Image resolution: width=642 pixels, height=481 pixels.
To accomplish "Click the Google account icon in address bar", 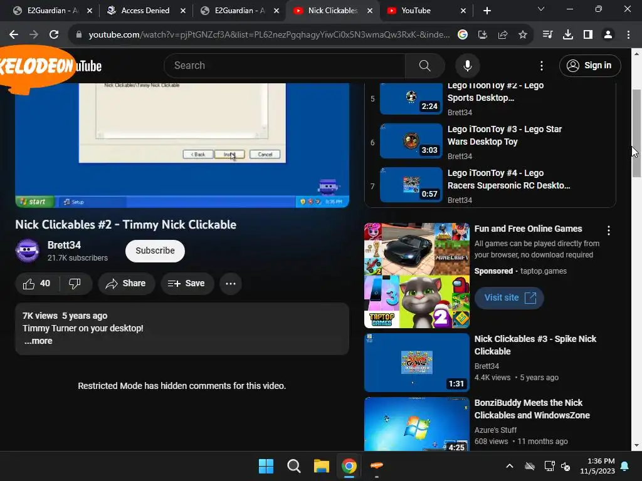I will coord(463,35).
